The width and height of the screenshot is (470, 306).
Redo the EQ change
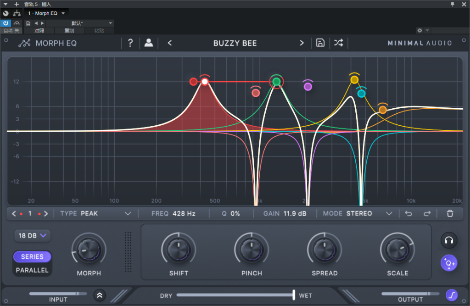pos(427,213)
